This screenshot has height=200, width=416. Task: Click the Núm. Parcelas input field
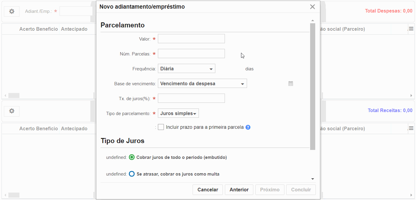tap(191, 54)
